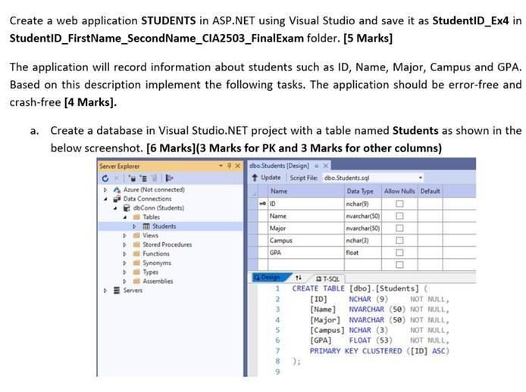Click the Assemblies folder icon

pos(136,281)
